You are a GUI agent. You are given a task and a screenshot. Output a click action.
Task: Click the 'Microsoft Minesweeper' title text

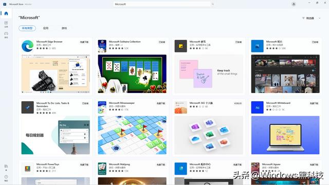coord(122,103)
